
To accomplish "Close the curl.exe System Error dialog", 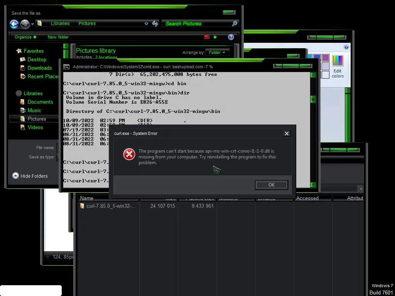I will click(287, 133).
